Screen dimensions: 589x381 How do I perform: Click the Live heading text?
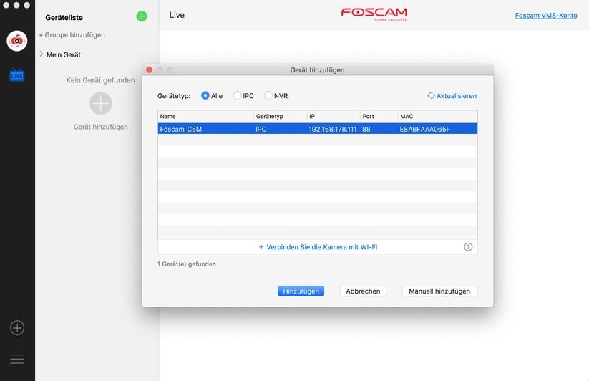pyautogui.click(x=177, y=15)
